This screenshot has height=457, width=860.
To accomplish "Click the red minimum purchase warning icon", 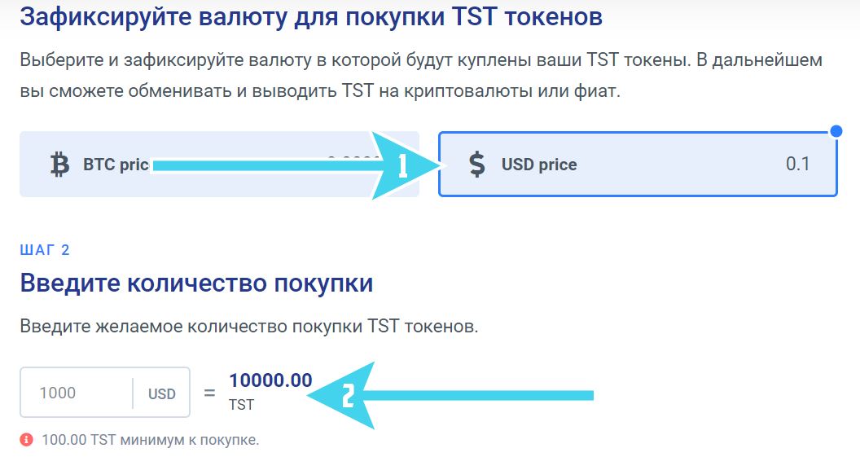I will point(26,439).
